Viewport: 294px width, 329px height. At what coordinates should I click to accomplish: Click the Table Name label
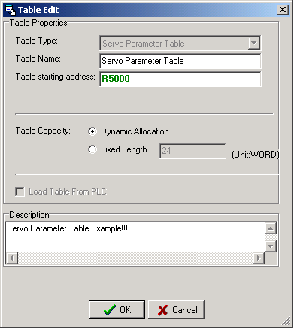coord(38,59)
